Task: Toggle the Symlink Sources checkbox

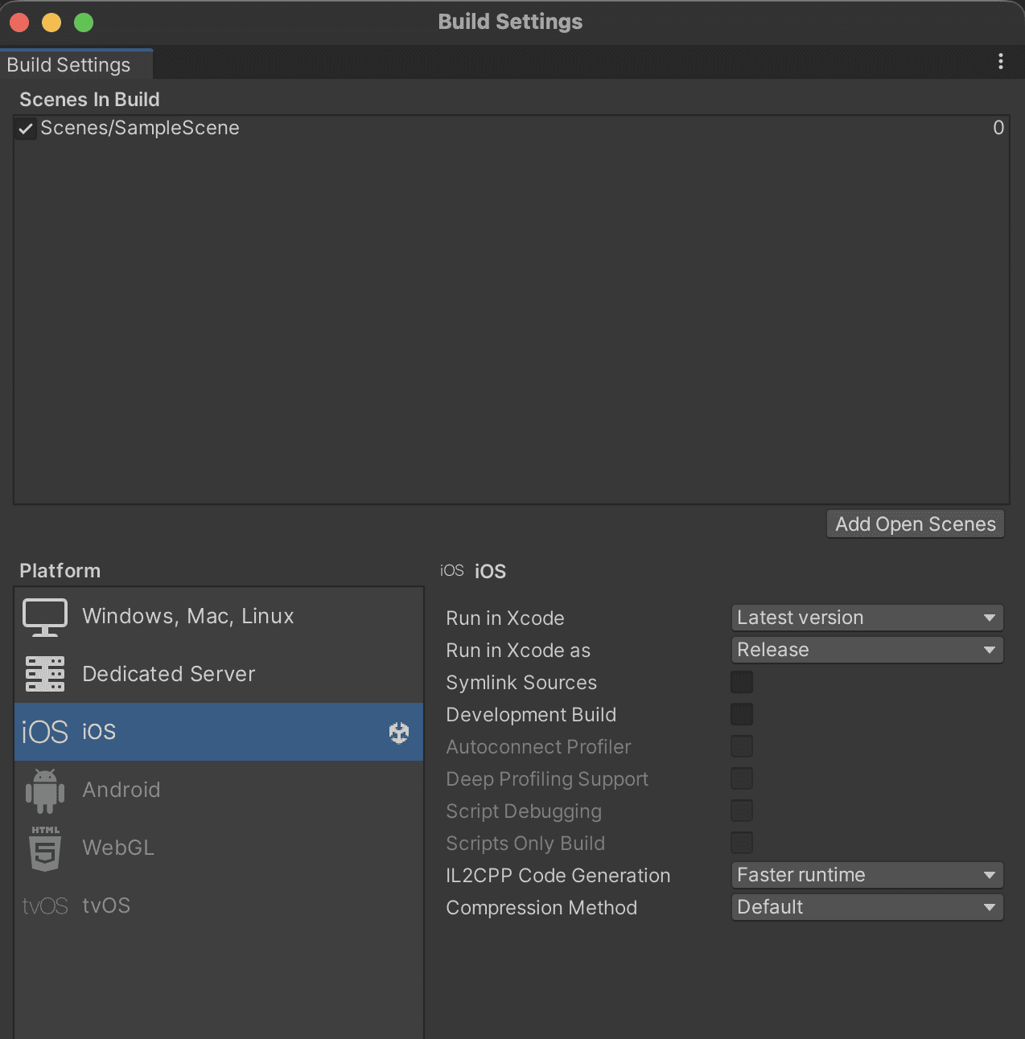Action: pos(741,682)
